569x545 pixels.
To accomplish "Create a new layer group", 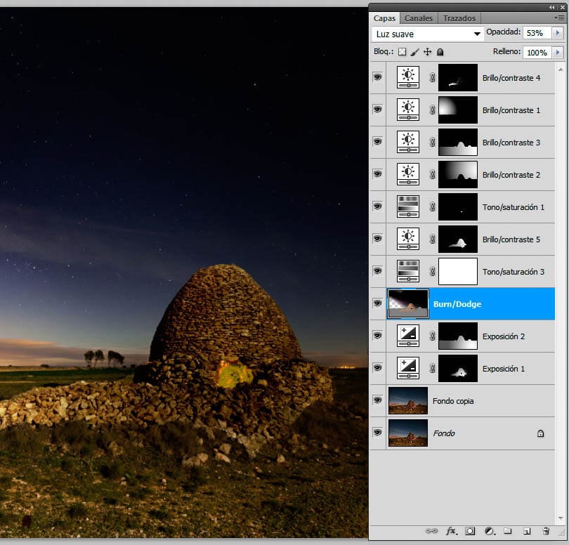I will click(508, 532).
